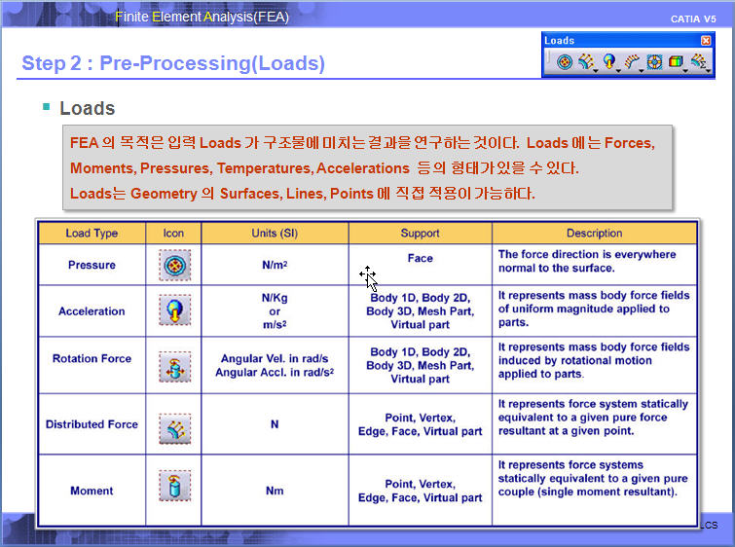Click the Distributed Force icon in table

click(x=174, y=428)
